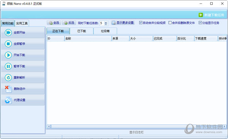This screenshot has width=228, height=139.
Task: Click the 删除选中 delete selected button
Action: pyautogui.click(x=23, y=89)
